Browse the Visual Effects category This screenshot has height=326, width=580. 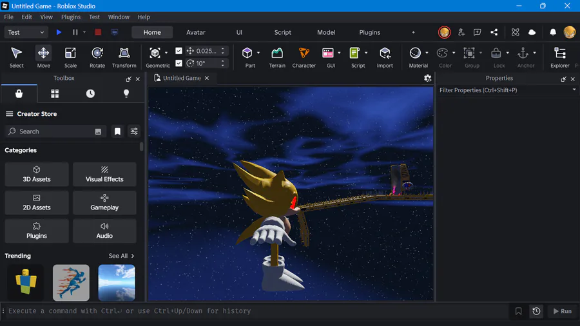pos(104,174)
